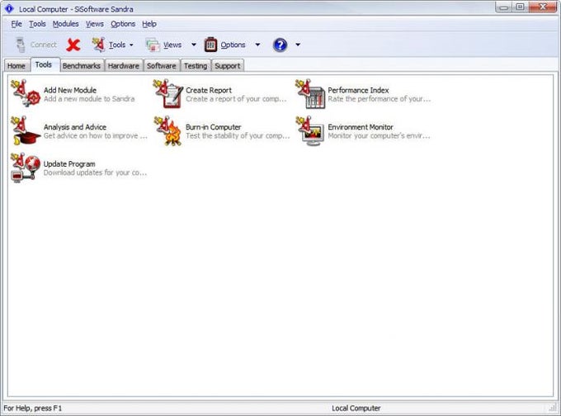Click 'Add a new module to Sandra' description

point(89,99)
